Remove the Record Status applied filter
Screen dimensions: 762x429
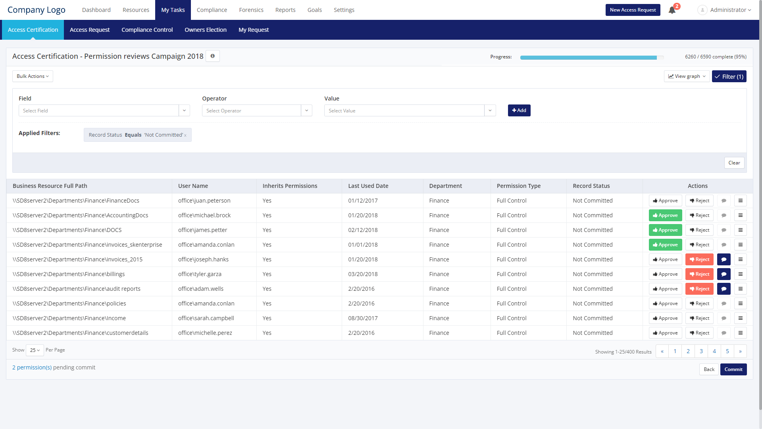(185, 135)
